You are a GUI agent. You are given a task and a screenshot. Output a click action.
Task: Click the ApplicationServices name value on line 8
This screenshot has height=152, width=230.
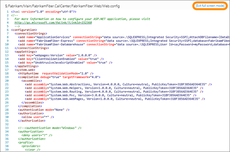click(x=53, y=37)
